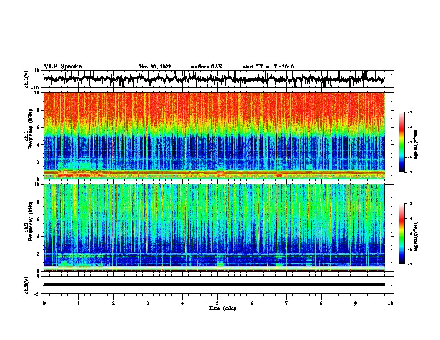Click the "4" kHz tick on ch.2 frequency axis
The width and height of the screenshot is (440, 340).
(x=38, y=237)
